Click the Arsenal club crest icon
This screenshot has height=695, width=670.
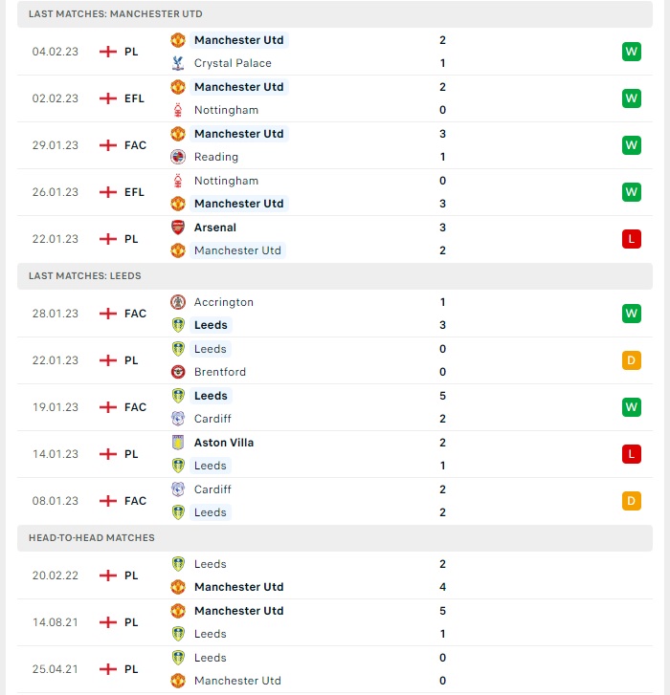coord(178,228)
